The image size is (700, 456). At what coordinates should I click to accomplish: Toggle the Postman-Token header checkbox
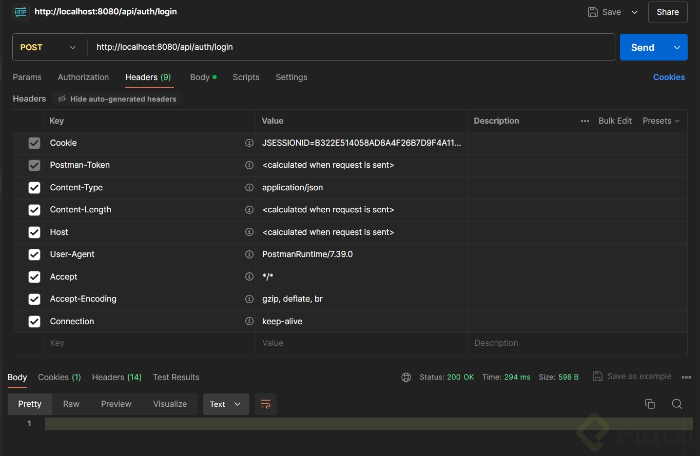[34, 165]
